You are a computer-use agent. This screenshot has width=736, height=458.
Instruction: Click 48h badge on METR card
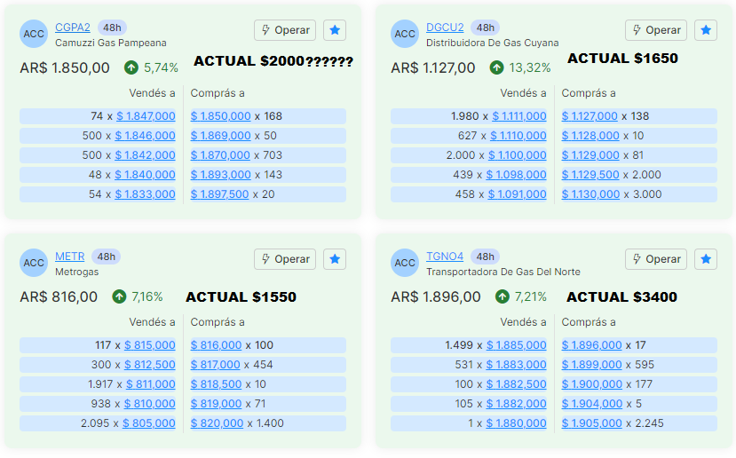(106, 257)
